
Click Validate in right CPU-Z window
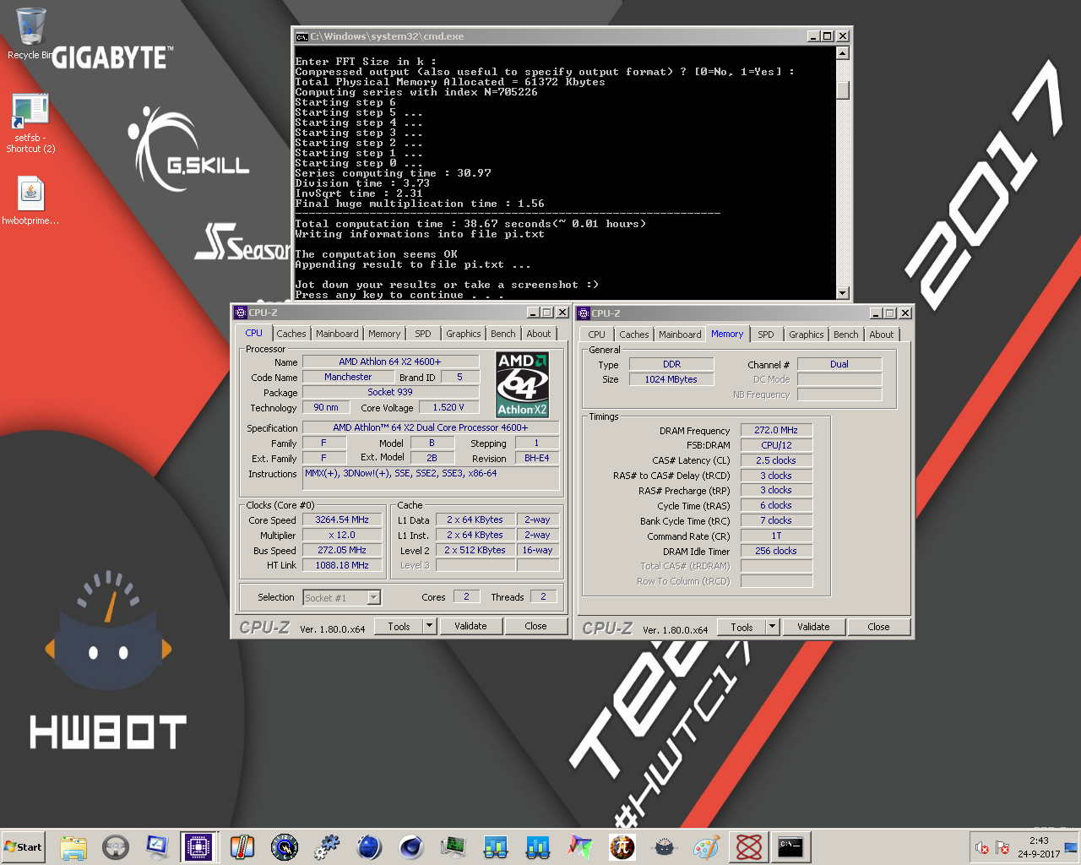pyautogui.click(x=813, y=627)
